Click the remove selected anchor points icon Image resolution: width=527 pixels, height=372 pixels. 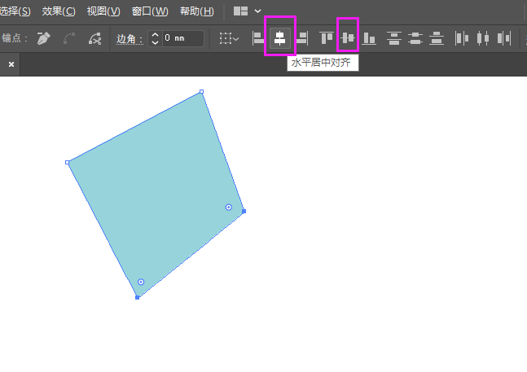tap(94, 38)
